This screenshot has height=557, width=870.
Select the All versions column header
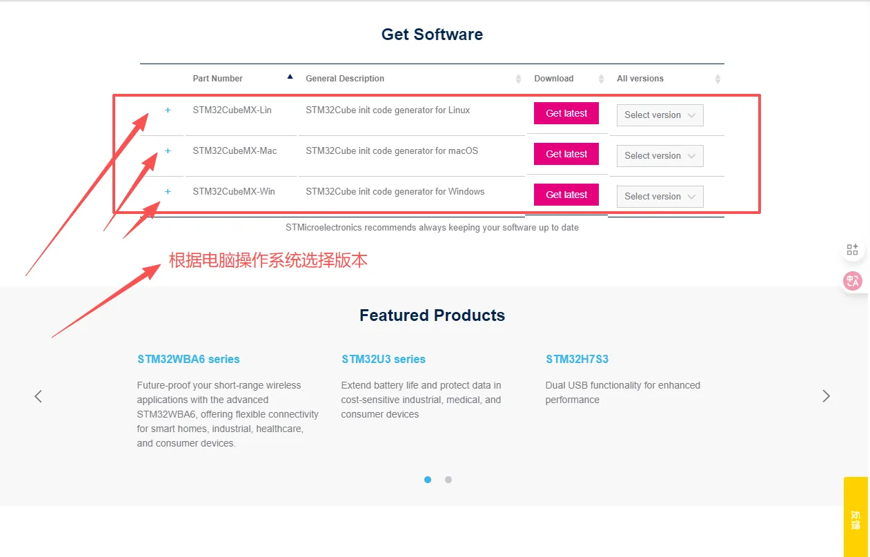tap(640, 78)
